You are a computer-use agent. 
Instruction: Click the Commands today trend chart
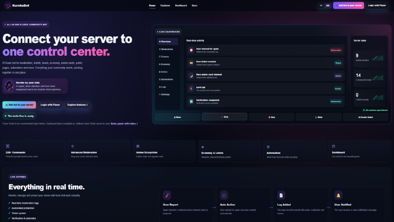(378, 78)
